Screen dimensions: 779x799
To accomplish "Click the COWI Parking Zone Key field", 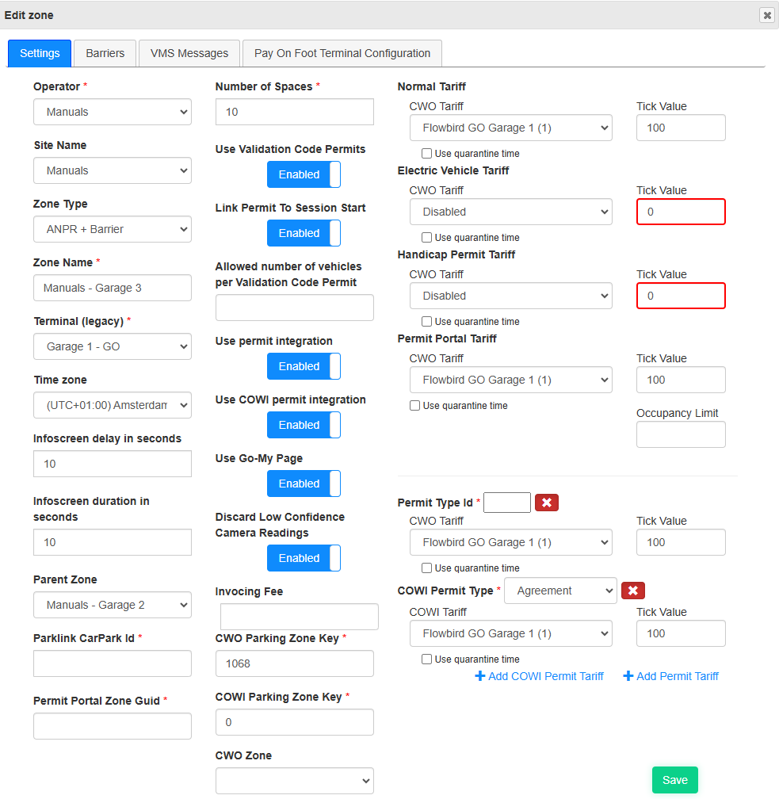I will point(295,722).
